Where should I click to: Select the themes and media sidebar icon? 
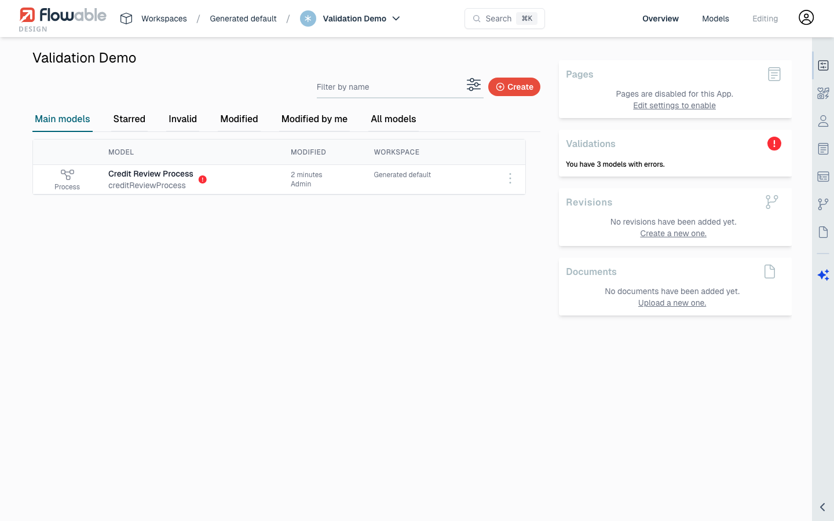pos(823,93)
